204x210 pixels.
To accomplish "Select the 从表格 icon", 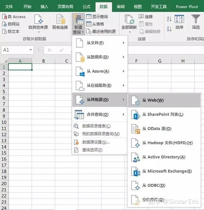I will [x=89, y=24].
